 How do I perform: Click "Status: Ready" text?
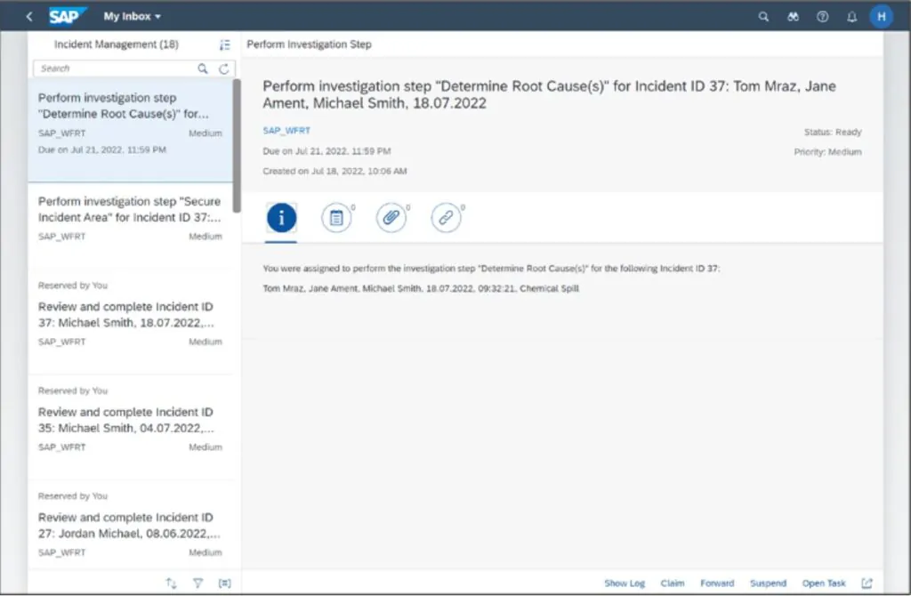pyautogui.click(x=833, y=133)
